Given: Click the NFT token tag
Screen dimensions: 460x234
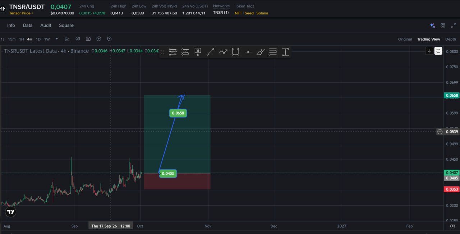Looking at the screenshot, I should coord(238,13).
